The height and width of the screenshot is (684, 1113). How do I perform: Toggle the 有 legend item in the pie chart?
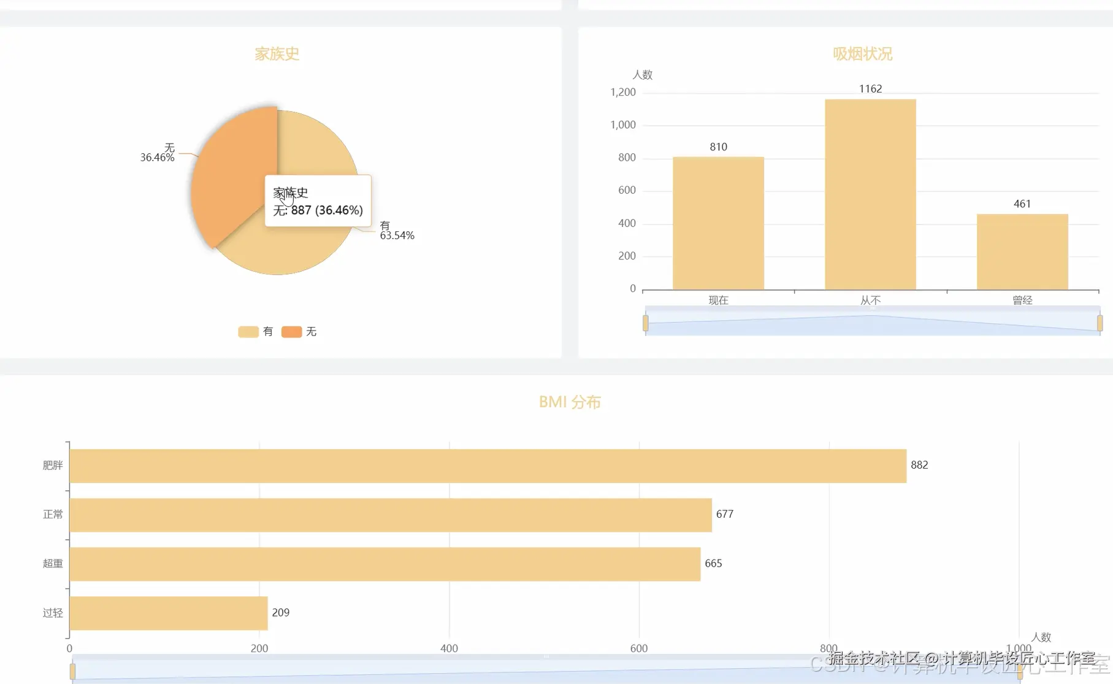click(255, 332)
